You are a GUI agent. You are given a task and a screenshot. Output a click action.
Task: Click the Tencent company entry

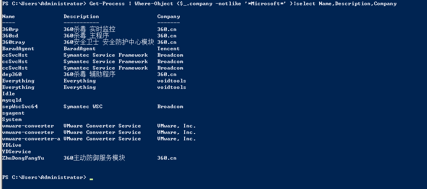[168, 49]
